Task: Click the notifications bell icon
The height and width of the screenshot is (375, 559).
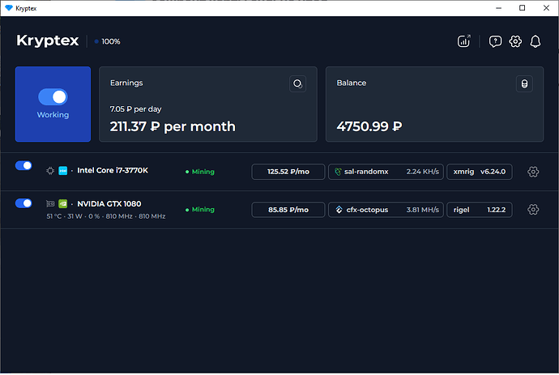Action: coord(535,41)
